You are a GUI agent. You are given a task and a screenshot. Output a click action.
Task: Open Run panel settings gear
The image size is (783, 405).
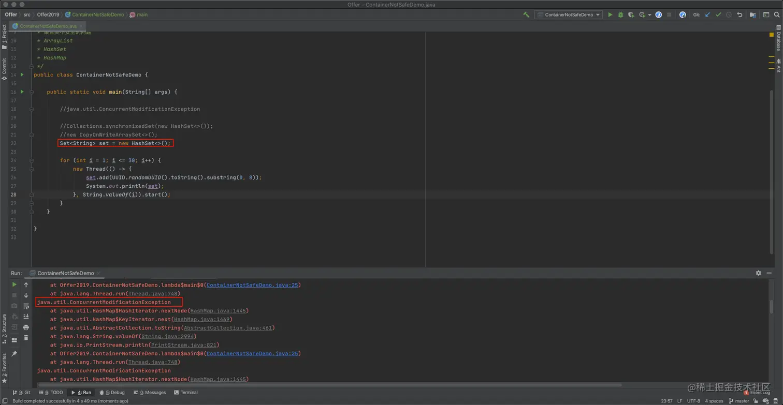tap(758, 273)
